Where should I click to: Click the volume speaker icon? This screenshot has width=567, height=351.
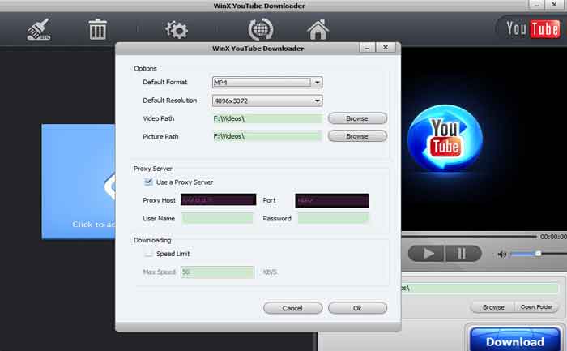(x=502, y=255)
